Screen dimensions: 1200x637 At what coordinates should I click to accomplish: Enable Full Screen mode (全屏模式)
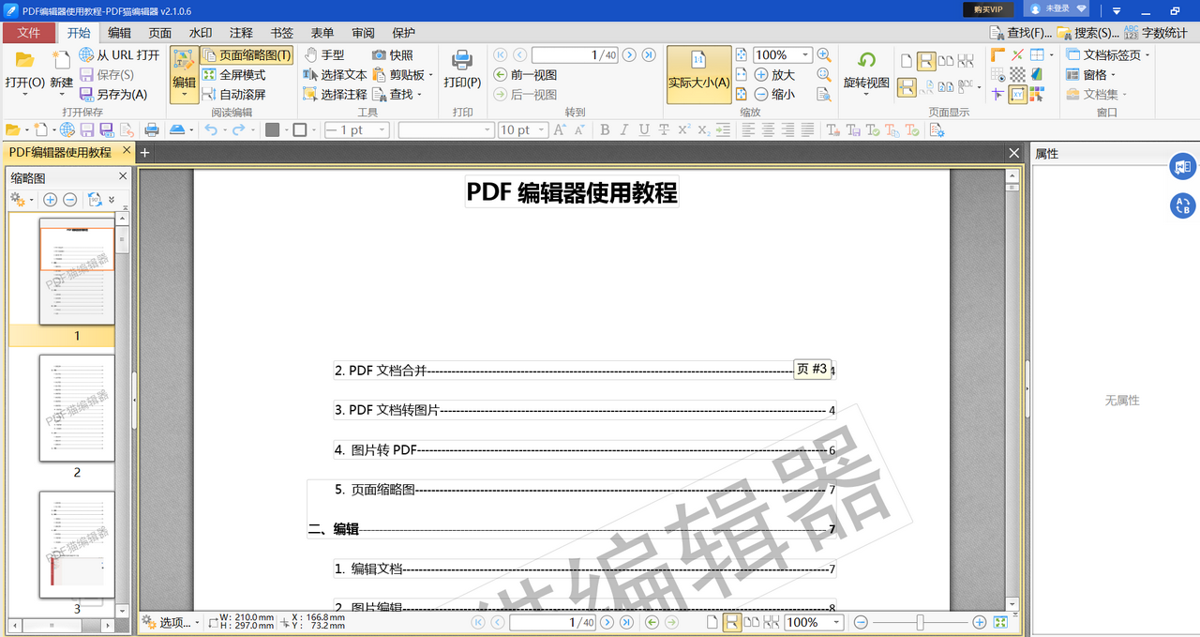pyautogui.click(x=233, y=75)
